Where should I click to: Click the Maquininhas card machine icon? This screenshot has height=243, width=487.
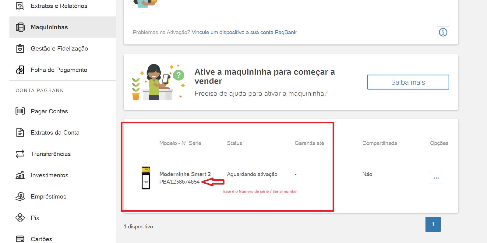point(20,27)
